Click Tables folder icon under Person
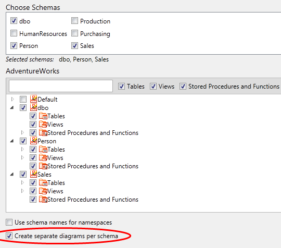This screenshot has height=248, width=281. point(43,150)
